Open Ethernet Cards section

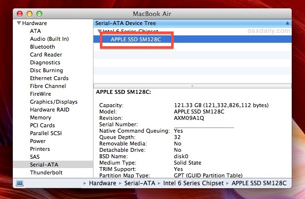click(x=49, y=78)
